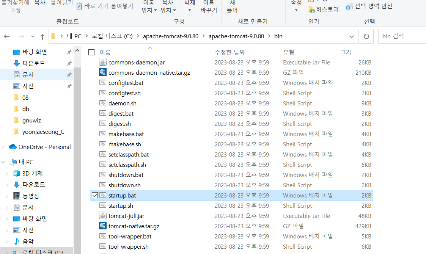Image resolution: width=426 pixels, height=254 pixels.
Task: Click 바로 가기 붙여넣기 in ribbon
Action: pyautogui.click(x=105, y=6)
